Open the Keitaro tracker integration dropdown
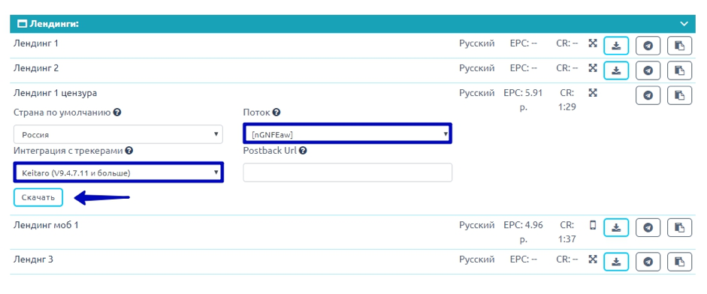Viewport: 707px width, 294px height. click(x=118, y=172)
